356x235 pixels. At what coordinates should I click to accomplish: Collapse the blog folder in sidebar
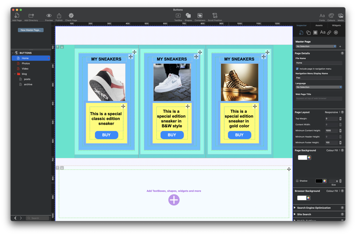(15, 74)
